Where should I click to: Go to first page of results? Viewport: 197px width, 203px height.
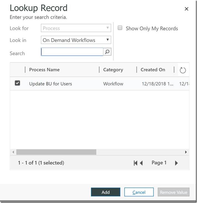pyautogui.click(x=135, y=163)
